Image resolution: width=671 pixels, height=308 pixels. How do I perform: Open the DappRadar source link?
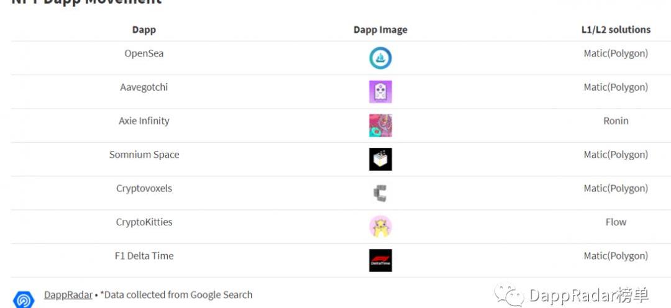(x=68, y=295)
